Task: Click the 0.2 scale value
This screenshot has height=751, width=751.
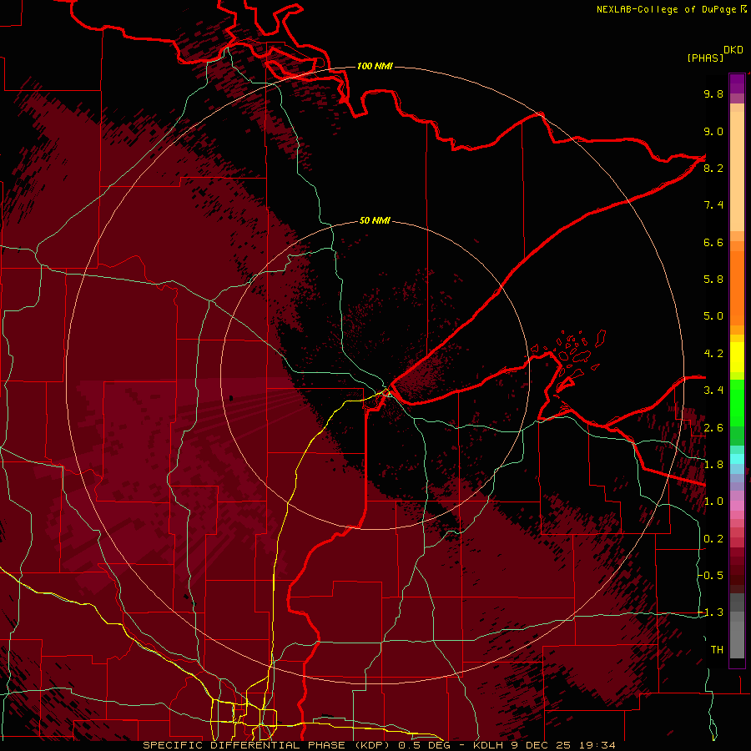Action: pos(713,539)
